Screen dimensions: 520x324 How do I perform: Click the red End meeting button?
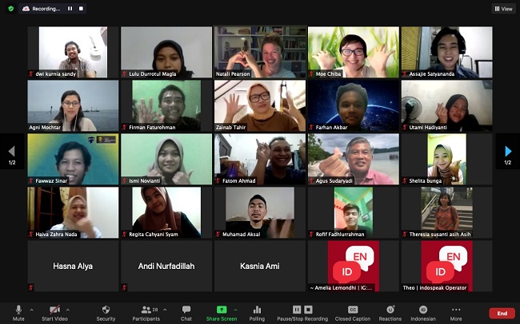502,313
